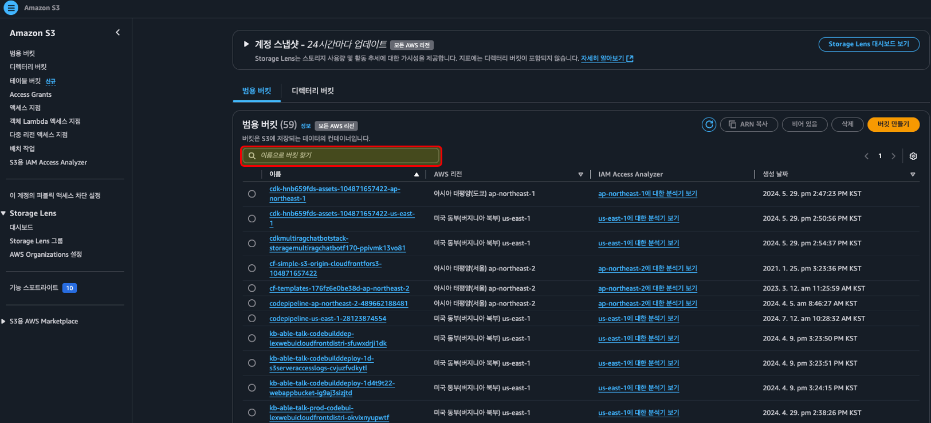931x423 pixels.
Task: Select radio for kb-able-talk-codebuilddeploy-1d-s3serveraccesslogs bucket
Action: [252, 363]
